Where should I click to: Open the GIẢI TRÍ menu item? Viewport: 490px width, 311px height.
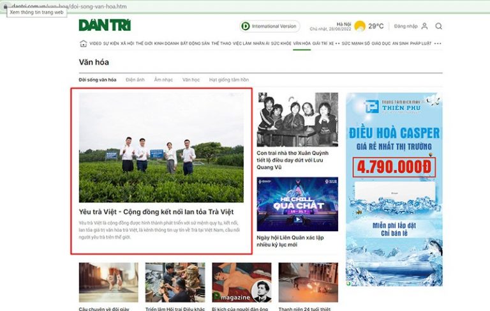tap(320, 43)
